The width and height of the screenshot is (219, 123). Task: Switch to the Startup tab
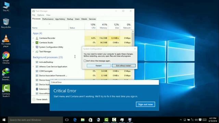tap(70, 19)
